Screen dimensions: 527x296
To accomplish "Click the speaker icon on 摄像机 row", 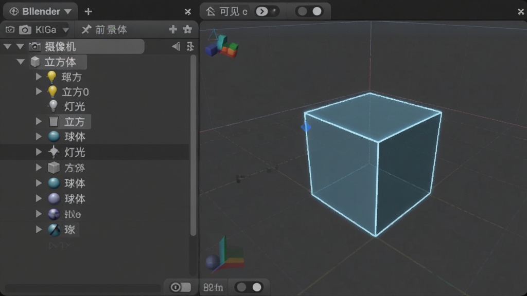I will tap(176, 47).
